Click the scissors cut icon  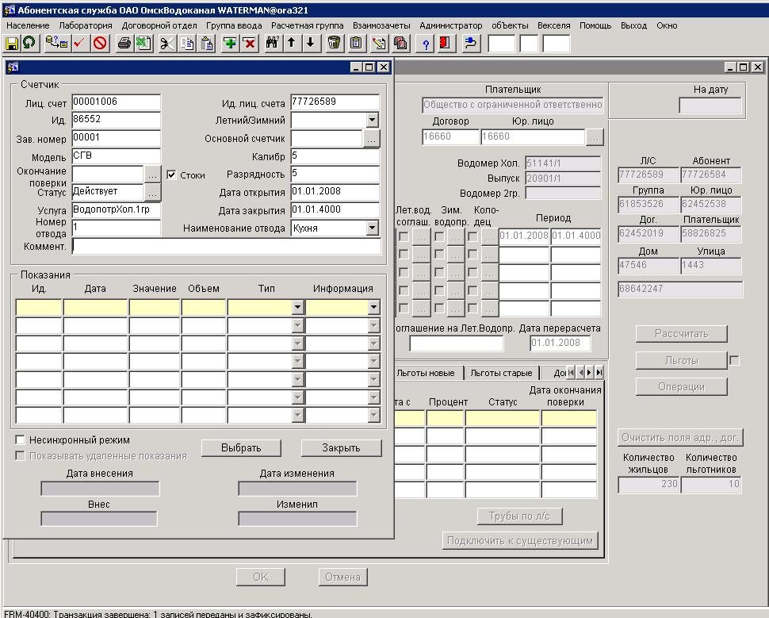tap(167, 43)
